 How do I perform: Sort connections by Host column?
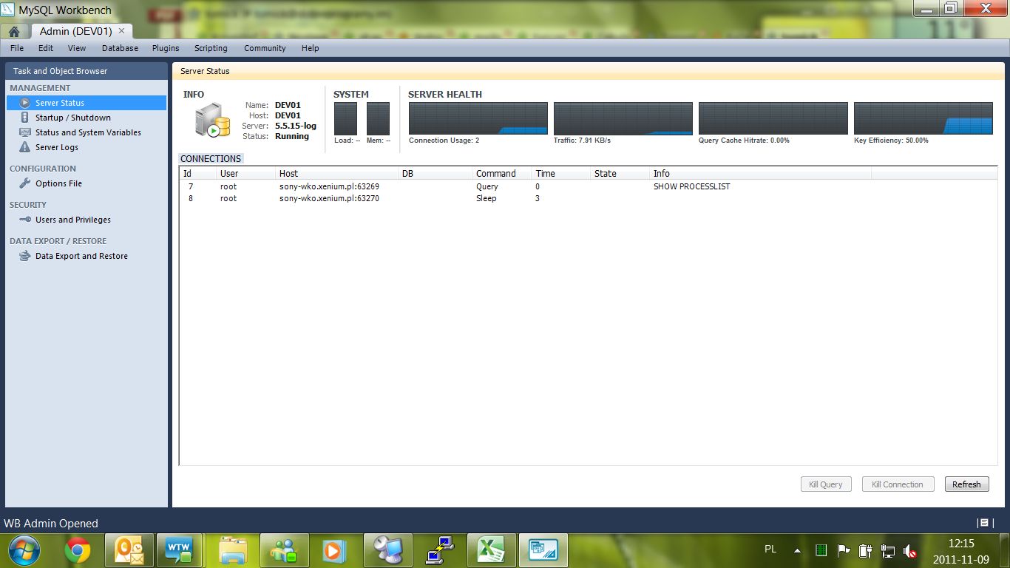pyautogui.click(x=337, y=174)
